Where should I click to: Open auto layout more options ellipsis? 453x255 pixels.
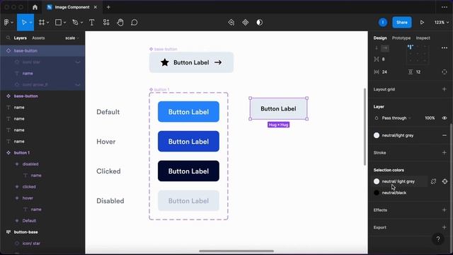coord(445,47)
